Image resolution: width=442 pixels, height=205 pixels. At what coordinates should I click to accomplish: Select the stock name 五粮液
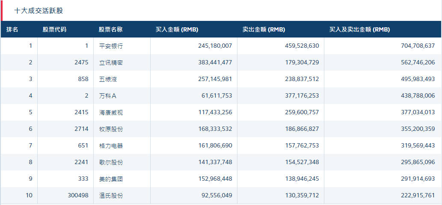pyautogui.click(x=108, y=79)
